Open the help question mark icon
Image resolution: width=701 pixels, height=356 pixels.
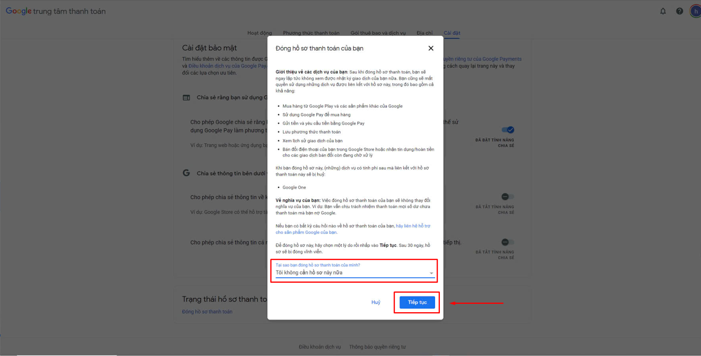680,11
